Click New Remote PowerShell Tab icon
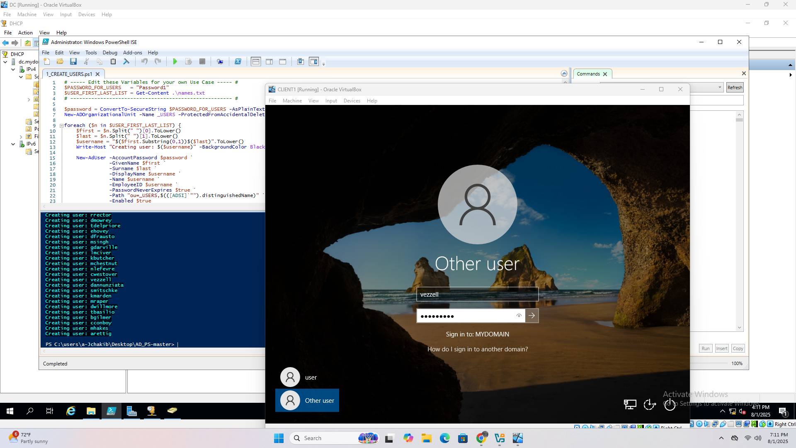This screenshot has width=796, height=448. [x=220, y=62]
